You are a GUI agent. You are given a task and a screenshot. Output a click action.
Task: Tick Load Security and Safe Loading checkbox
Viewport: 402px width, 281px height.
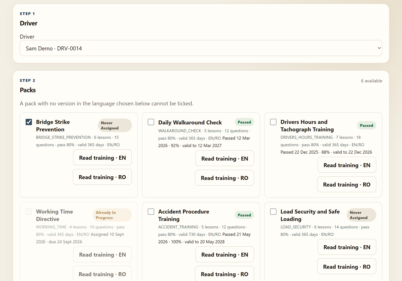pos(273,212)
